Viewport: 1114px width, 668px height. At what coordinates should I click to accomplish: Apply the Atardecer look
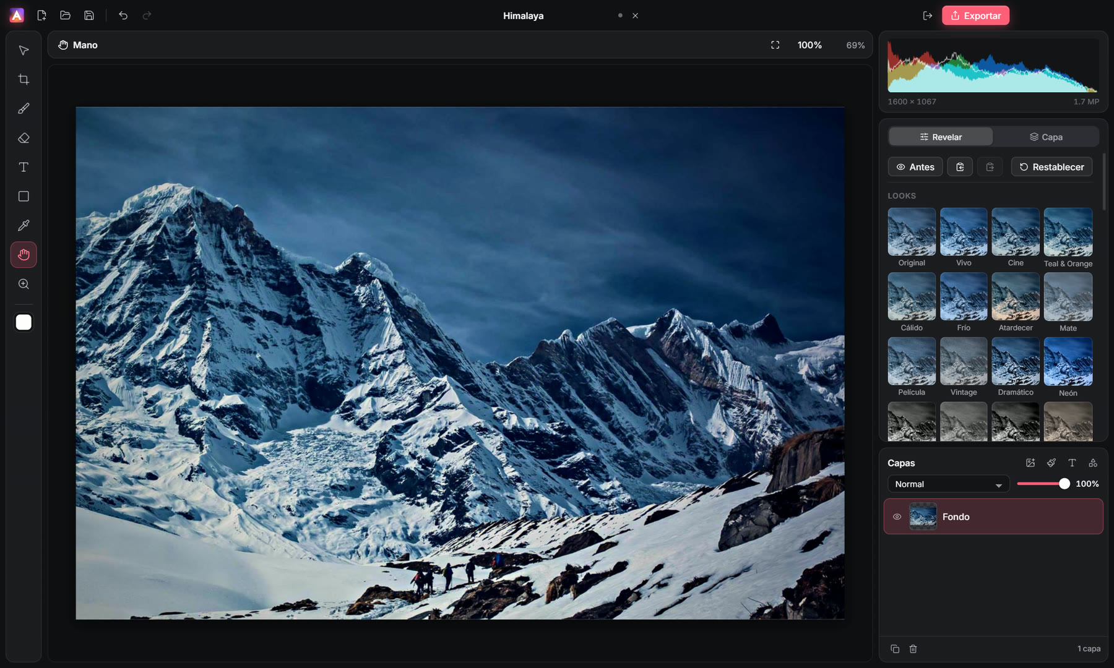[1016, 303]
